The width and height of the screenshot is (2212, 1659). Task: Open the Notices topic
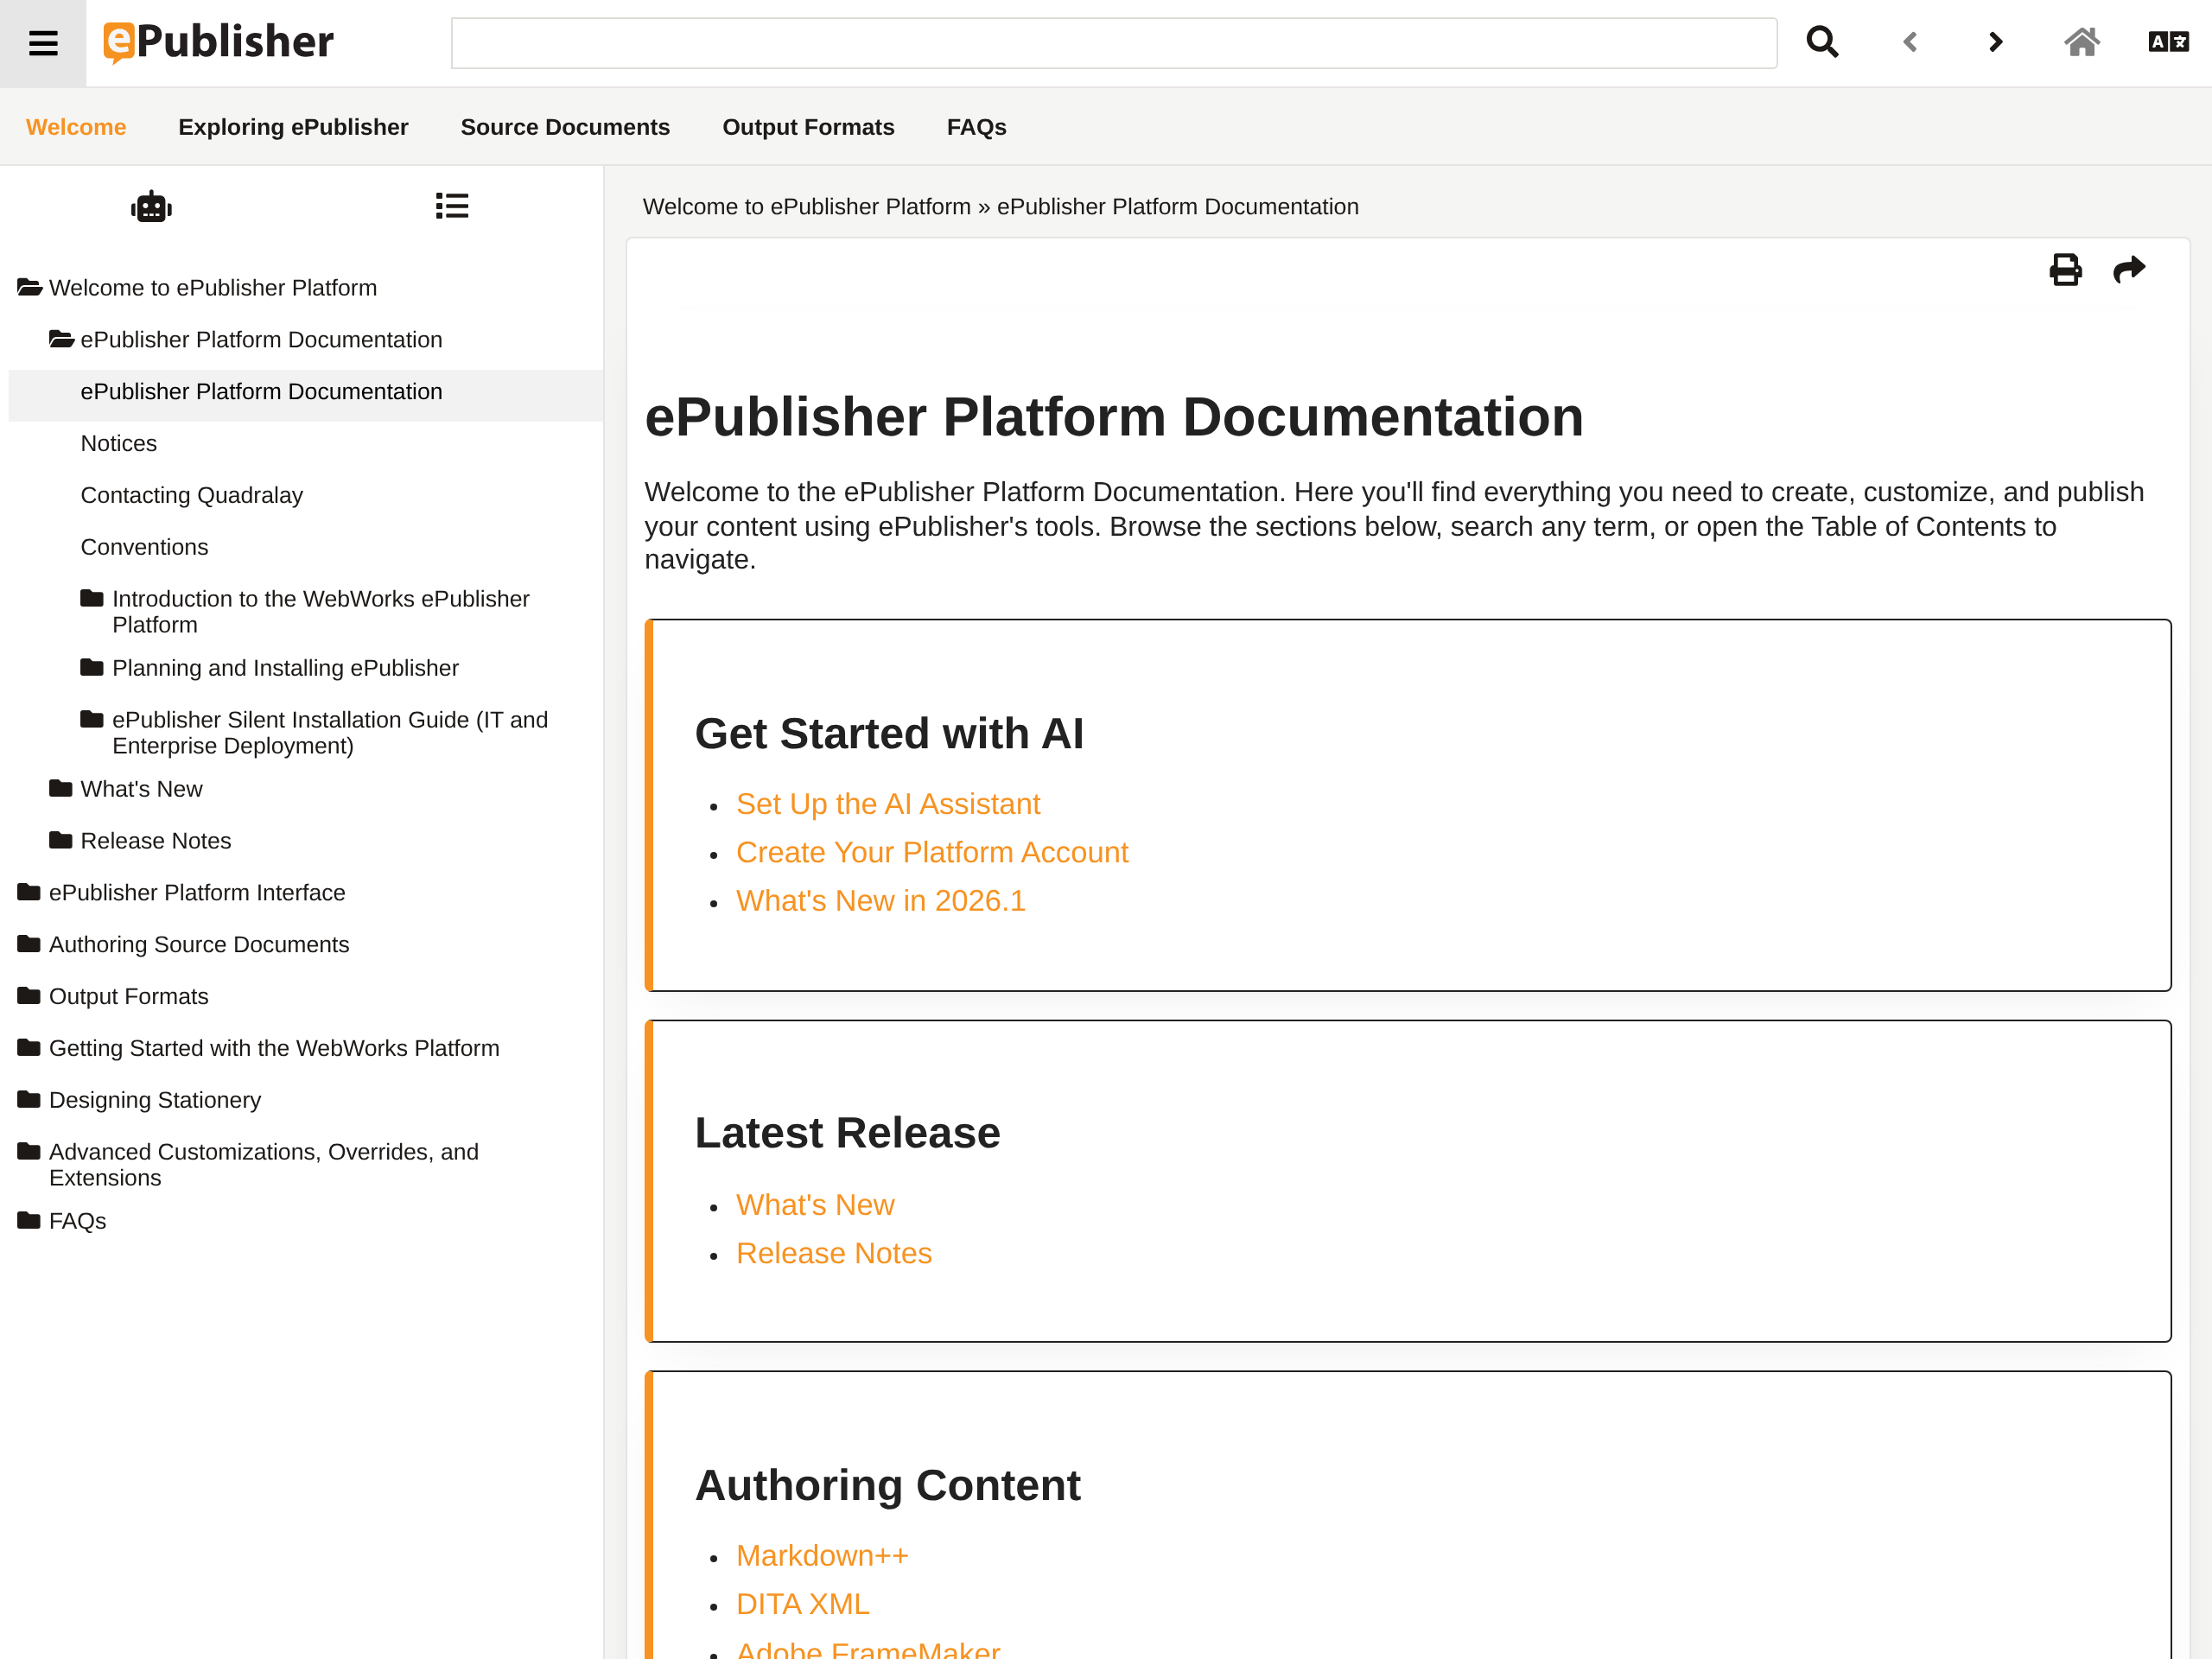(119, 443)
